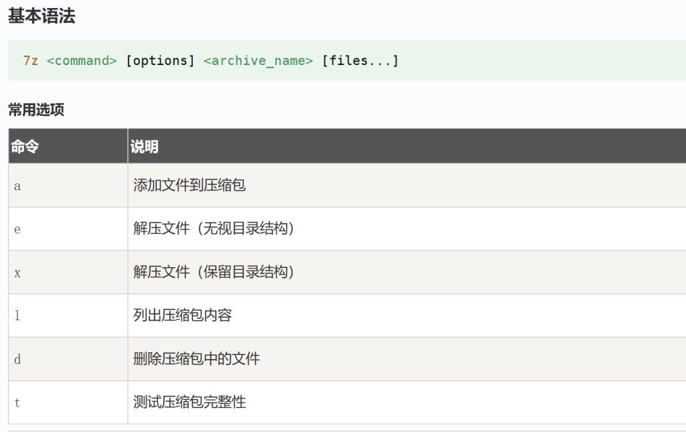This screenshot has height=432, width=686.
Task: Click the 'e' command cell
Action: pyautogui.click(x=68, y=228)
